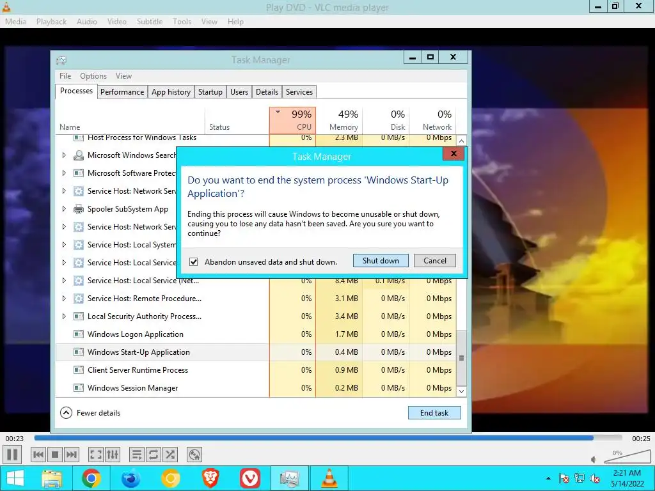Confirm with the Shut down button
655x491 pixels.
[381, 261]
